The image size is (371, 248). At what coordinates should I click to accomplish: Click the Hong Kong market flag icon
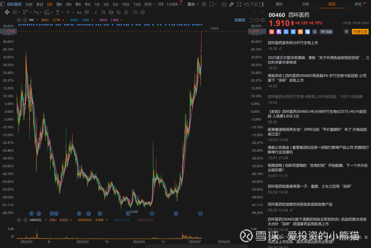[x=272, y=32]
